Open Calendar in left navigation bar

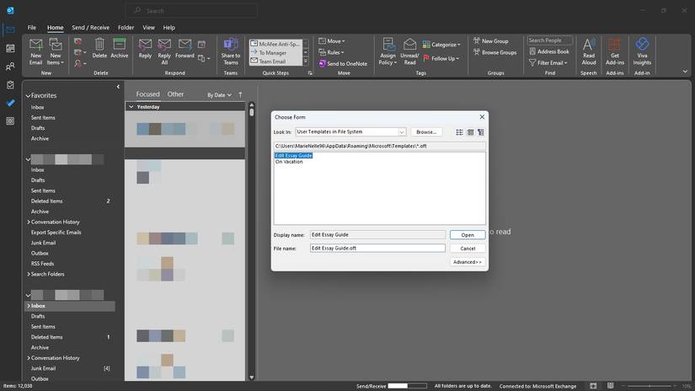[x=10, y=48]
